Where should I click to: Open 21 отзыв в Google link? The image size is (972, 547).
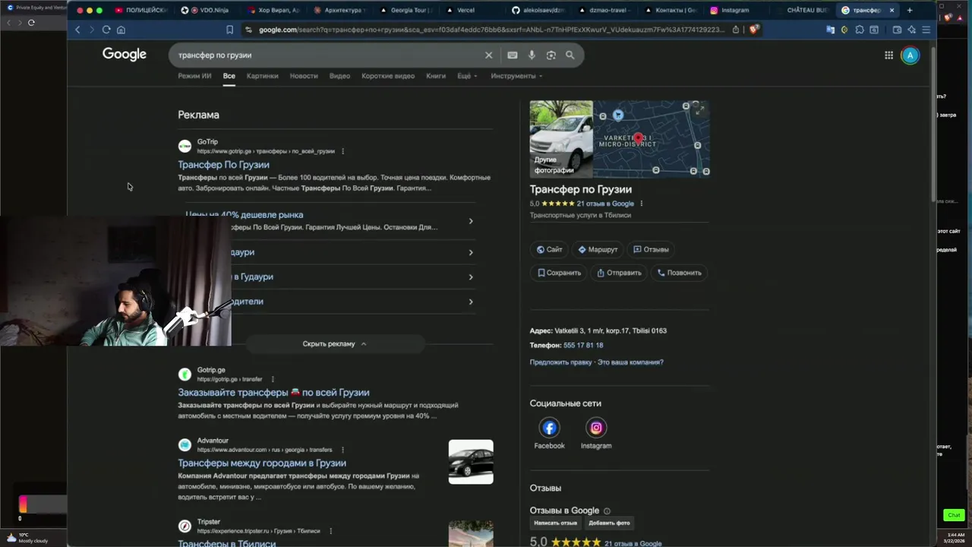click(605, 204)
